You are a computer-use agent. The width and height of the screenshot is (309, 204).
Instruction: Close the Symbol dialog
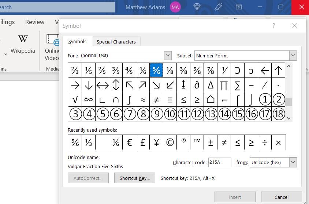(x=295, y=26)
